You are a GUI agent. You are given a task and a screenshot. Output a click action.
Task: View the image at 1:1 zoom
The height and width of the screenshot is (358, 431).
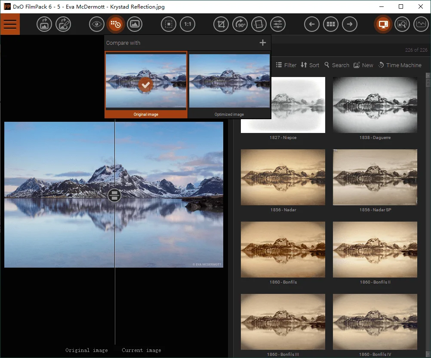coord(188,24)
